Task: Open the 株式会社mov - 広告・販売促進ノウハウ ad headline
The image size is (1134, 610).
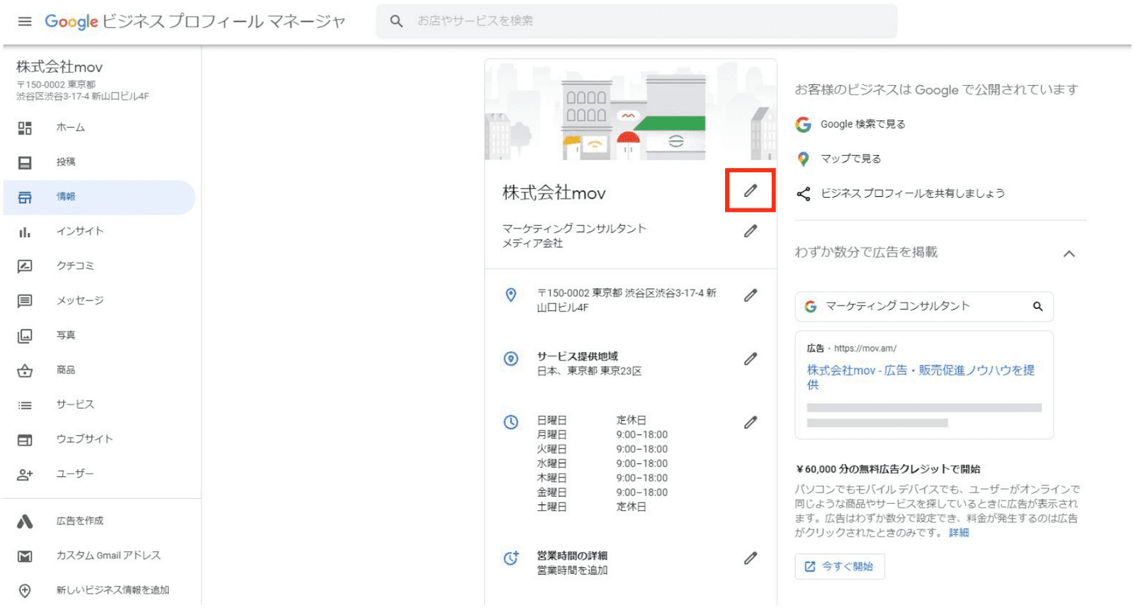Action: [921, 377]
